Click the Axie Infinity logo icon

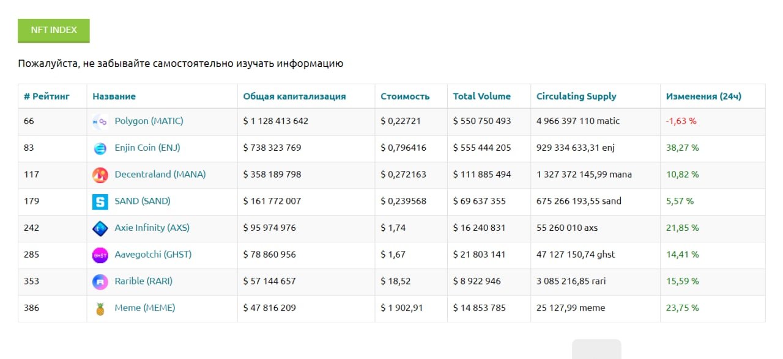(x=100, y=228)
